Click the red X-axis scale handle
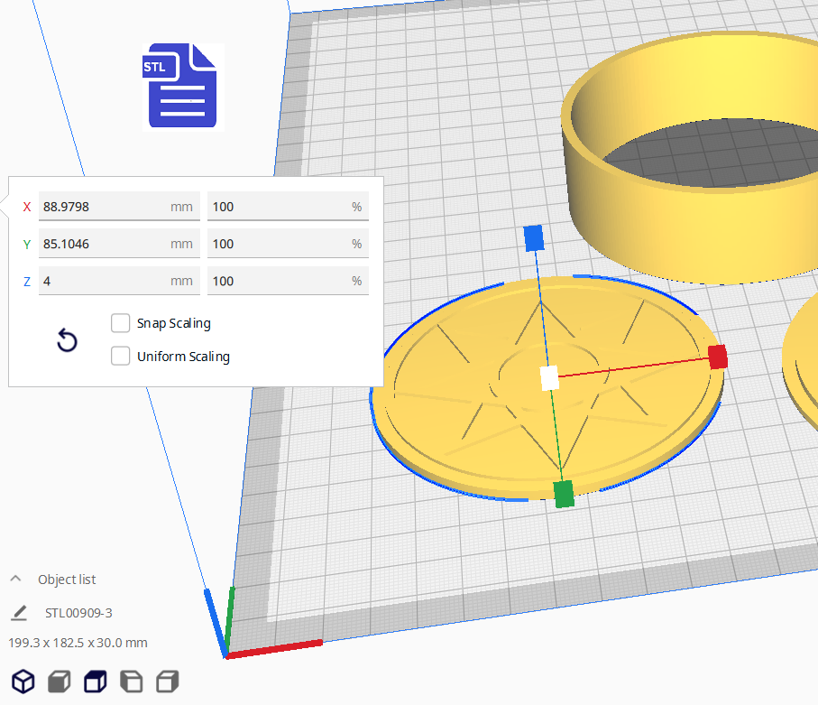The height and width of the screenshot is (705, 818). (717, 357)
